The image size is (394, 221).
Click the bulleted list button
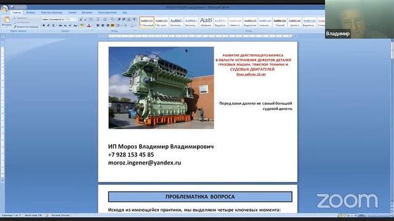tap(98, 19)
